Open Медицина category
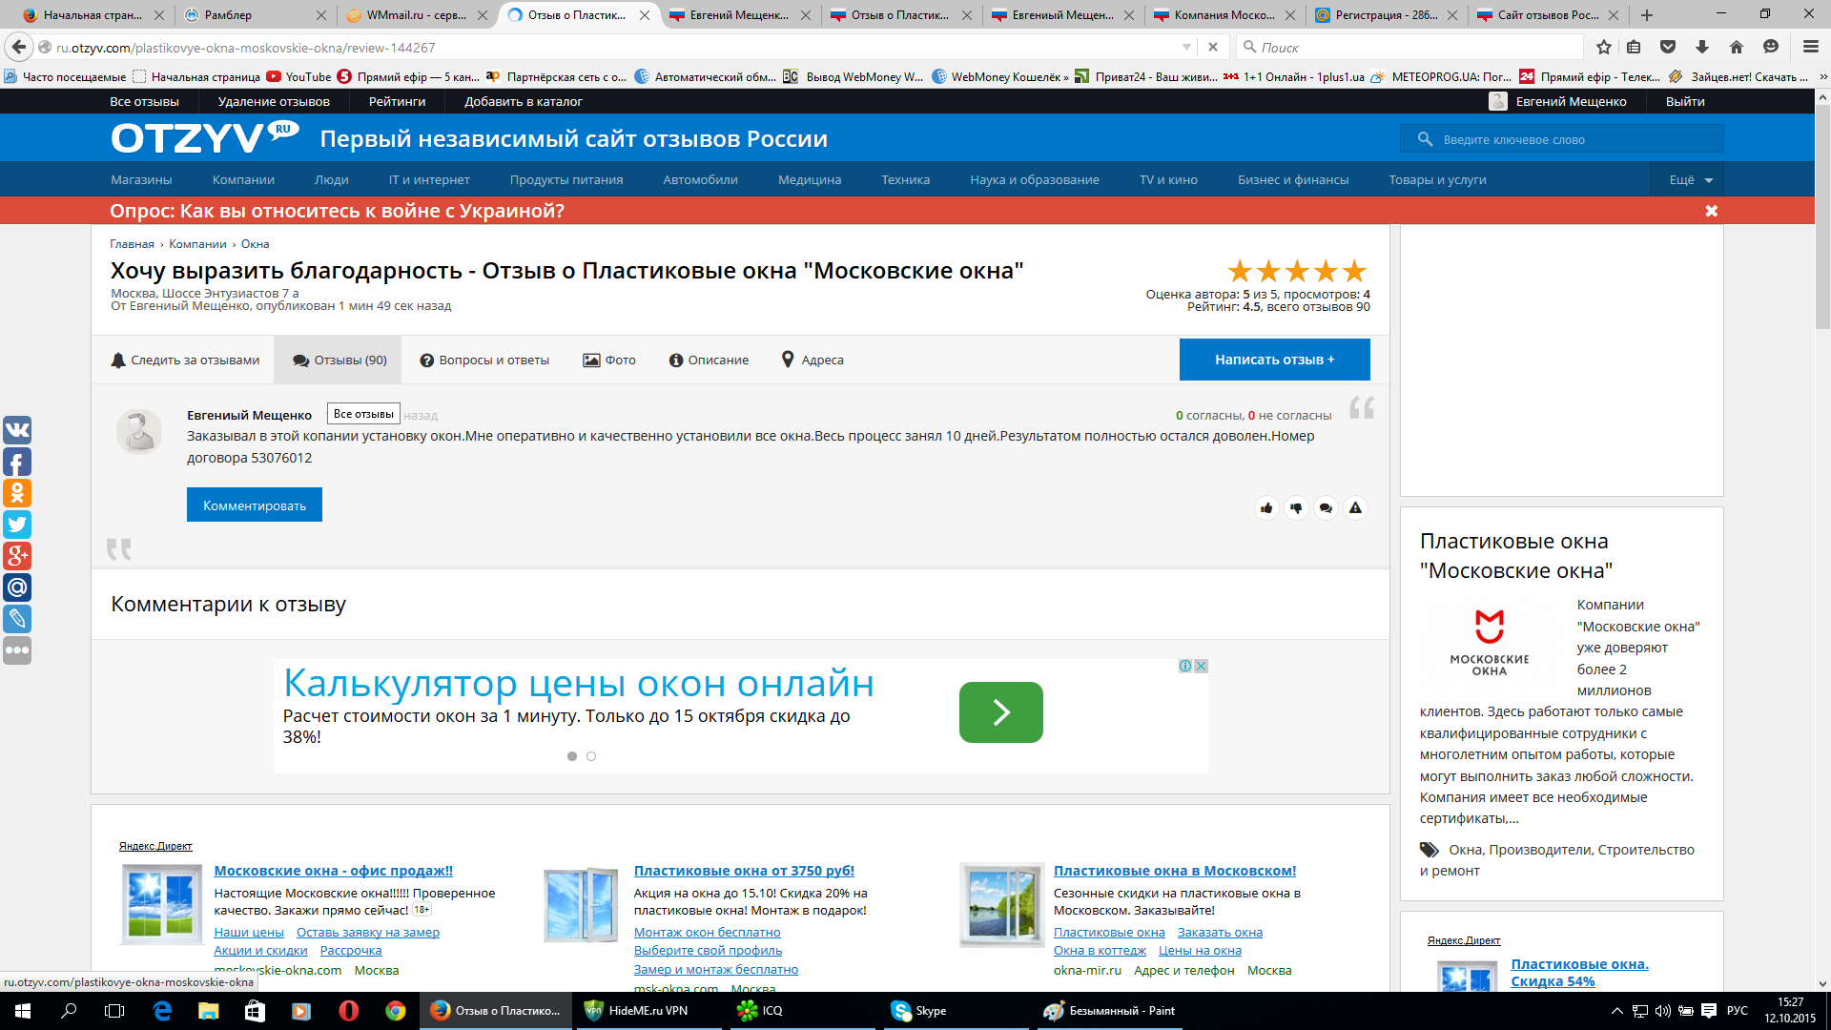 pyautogui.click(x=810, y=179)
